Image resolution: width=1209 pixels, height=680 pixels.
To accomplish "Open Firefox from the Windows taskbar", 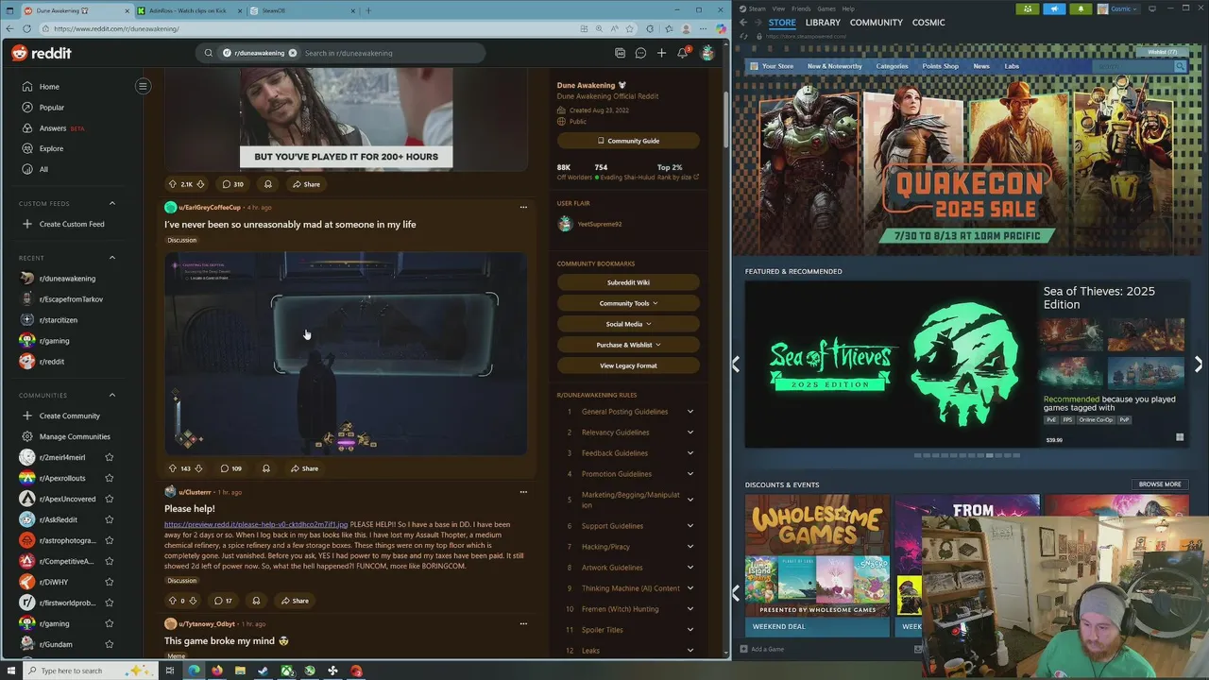I will [216, 671].
